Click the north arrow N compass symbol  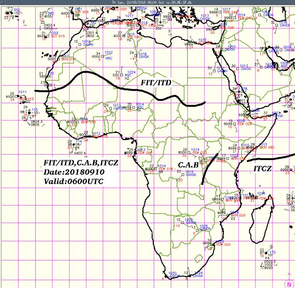click(x=289, y=284)
